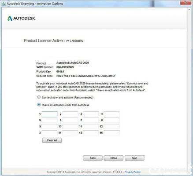Click activation code field 16
The width and height of the screenshot is (193, 176).
coord(111,133)
